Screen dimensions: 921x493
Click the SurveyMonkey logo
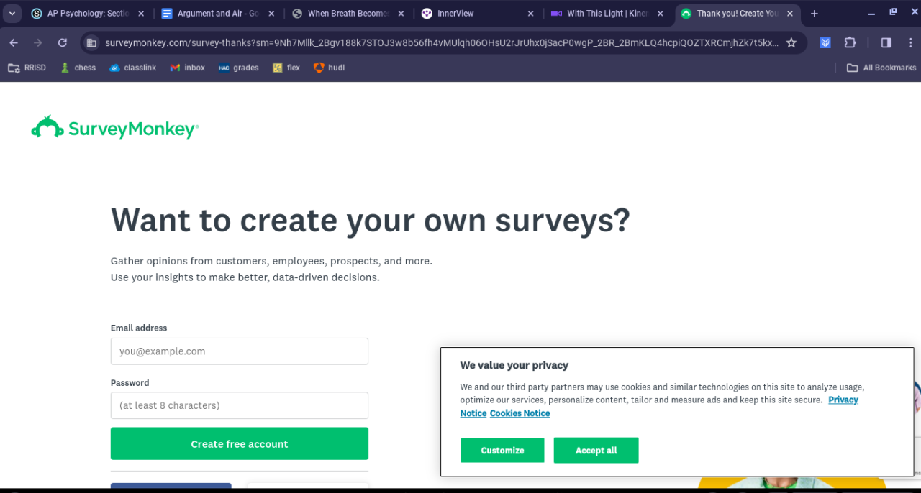[115, 128]
